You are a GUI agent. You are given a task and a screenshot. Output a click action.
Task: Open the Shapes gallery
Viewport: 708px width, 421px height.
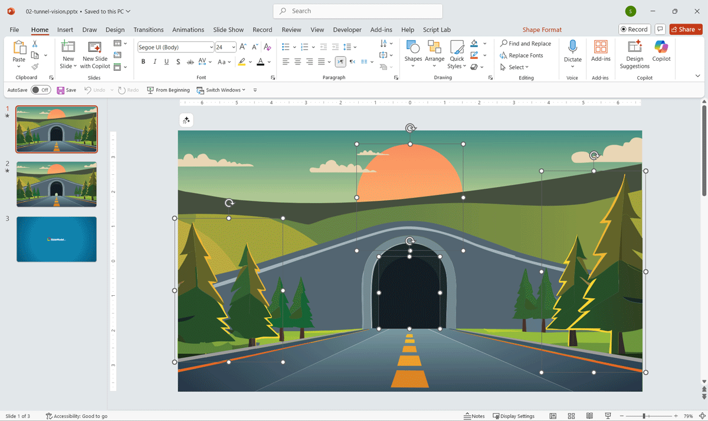413,51
